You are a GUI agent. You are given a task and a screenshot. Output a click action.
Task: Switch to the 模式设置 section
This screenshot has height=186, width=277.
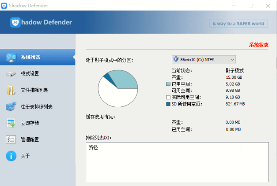30,74
